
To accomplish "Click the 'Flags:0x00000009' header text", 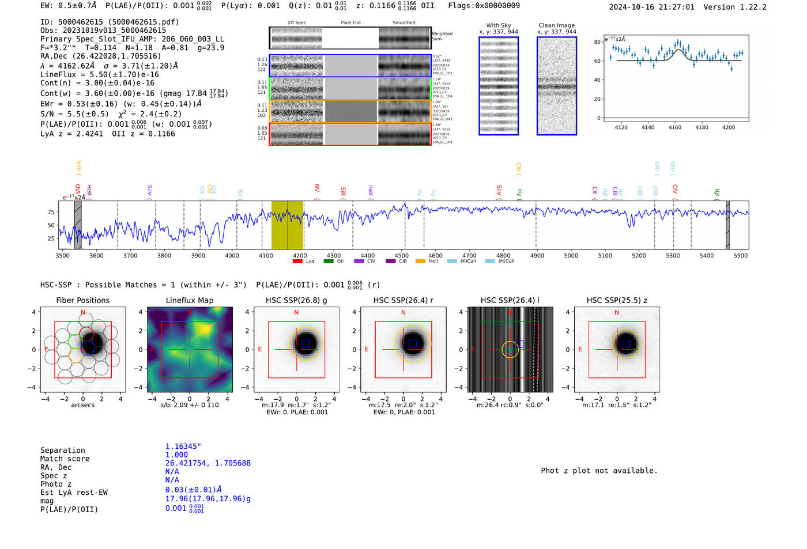I will click(x=484, y=6).
